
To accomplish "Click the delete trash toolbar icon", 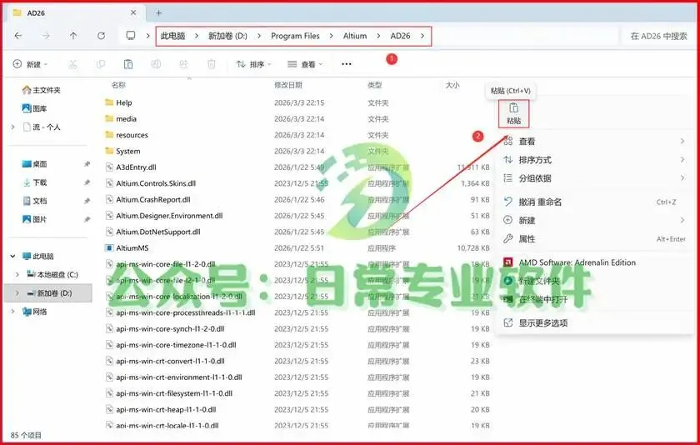I will [x=212, y=64].
